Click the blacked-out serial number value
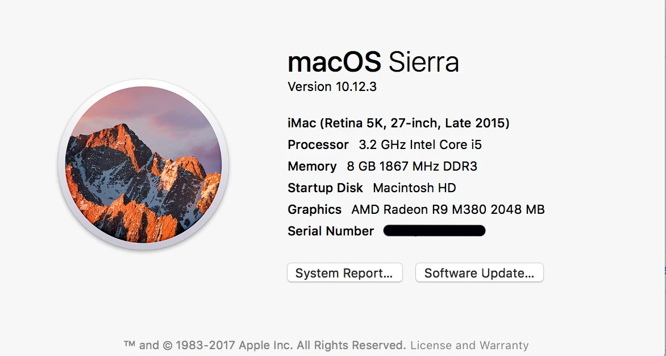 (434, 231)
